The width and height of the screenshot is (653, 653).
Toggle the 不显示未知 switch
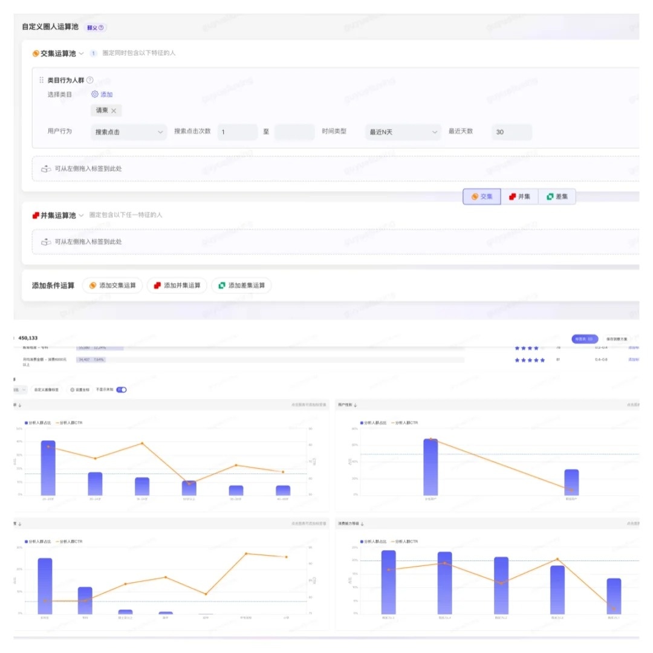tap(122, 390)
